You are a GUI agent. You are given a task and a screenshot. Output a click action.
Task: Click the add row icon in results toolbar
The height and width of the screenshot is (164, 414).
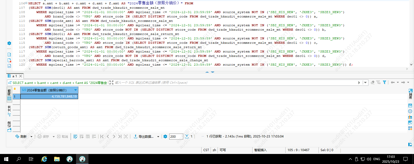coord(82,136)
